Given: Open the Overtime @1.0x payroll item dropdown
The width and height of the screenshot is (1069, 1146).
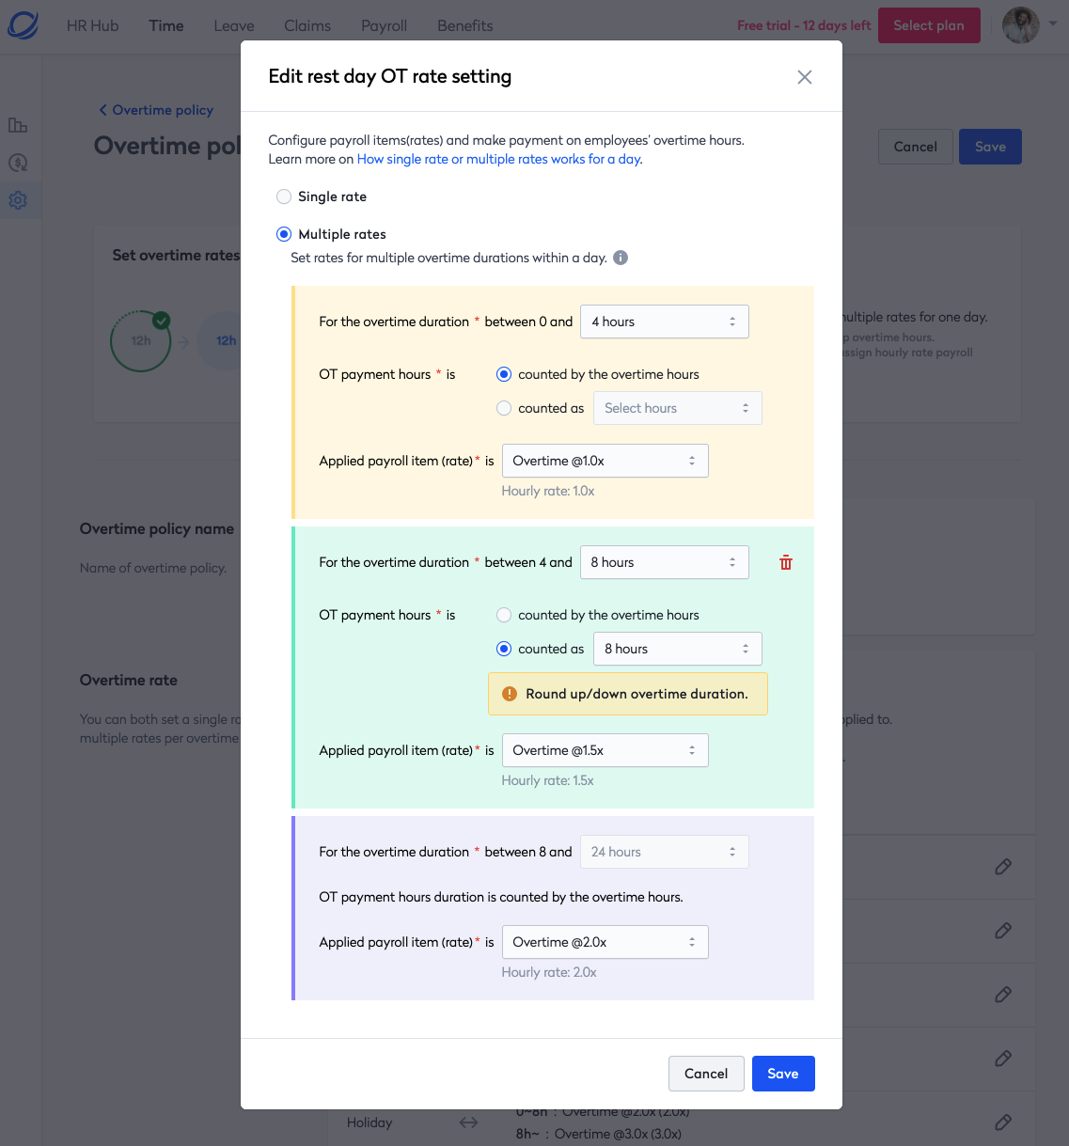Looking at the screenshot, I should click(605, 461).
